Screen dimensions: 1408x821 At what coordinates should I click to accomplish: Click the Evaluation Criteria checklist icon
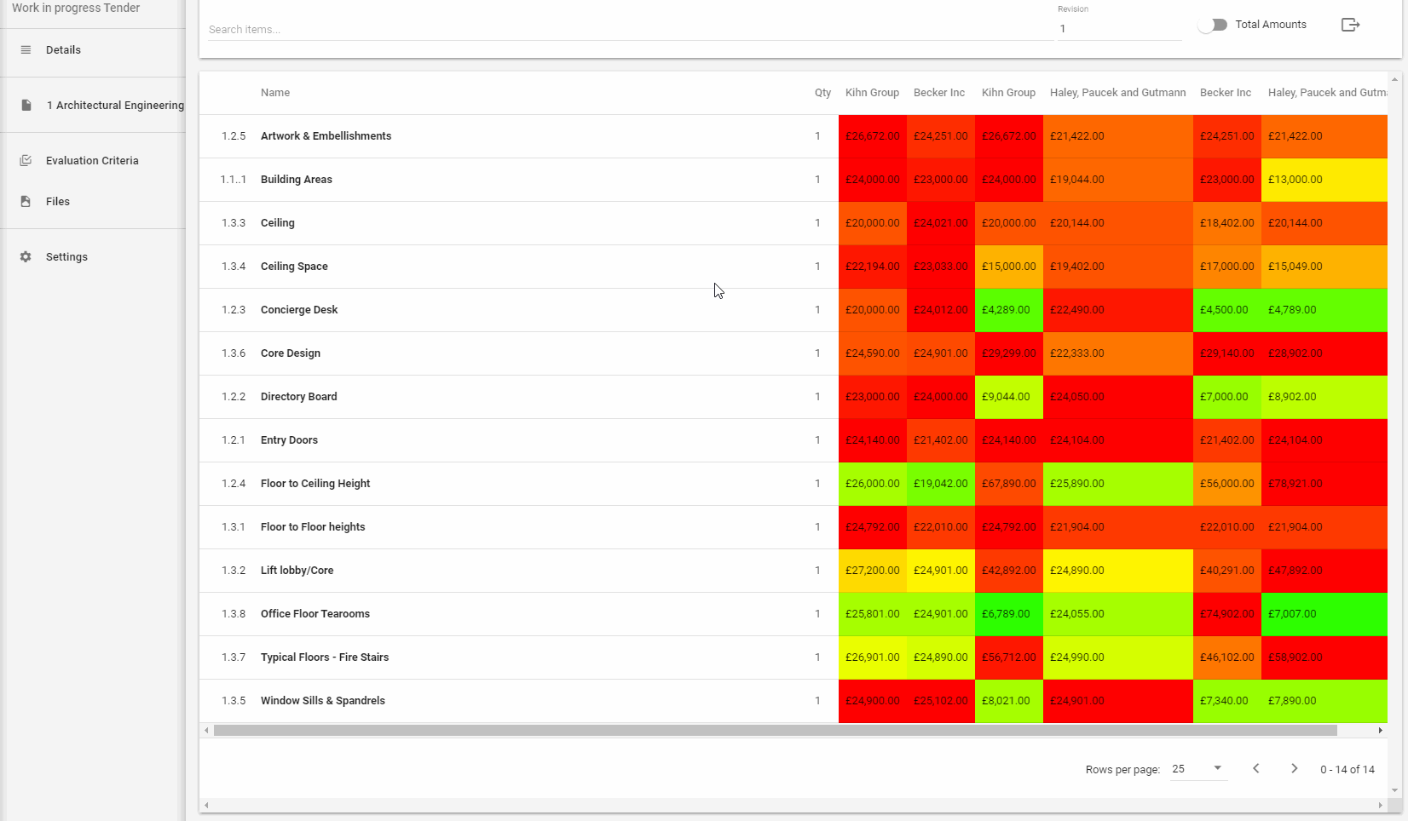point(25,160)
